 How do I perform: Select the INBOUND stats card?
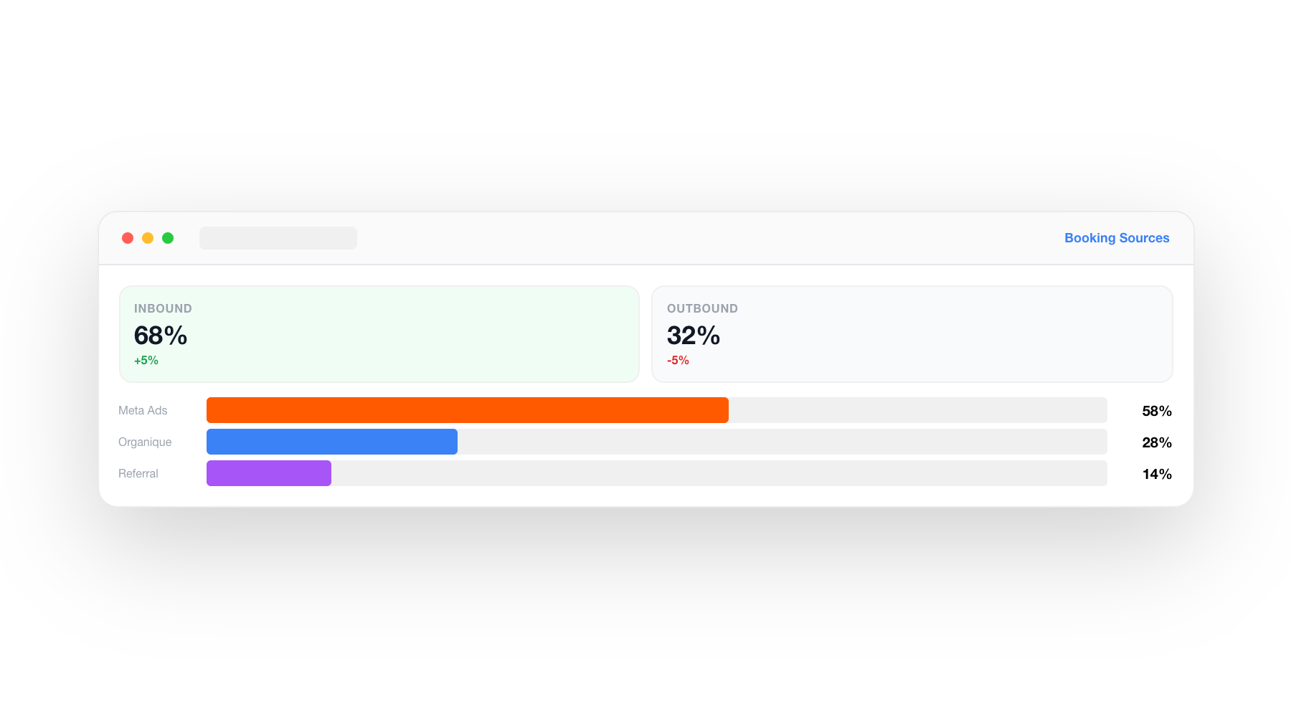tap(379, 333)
